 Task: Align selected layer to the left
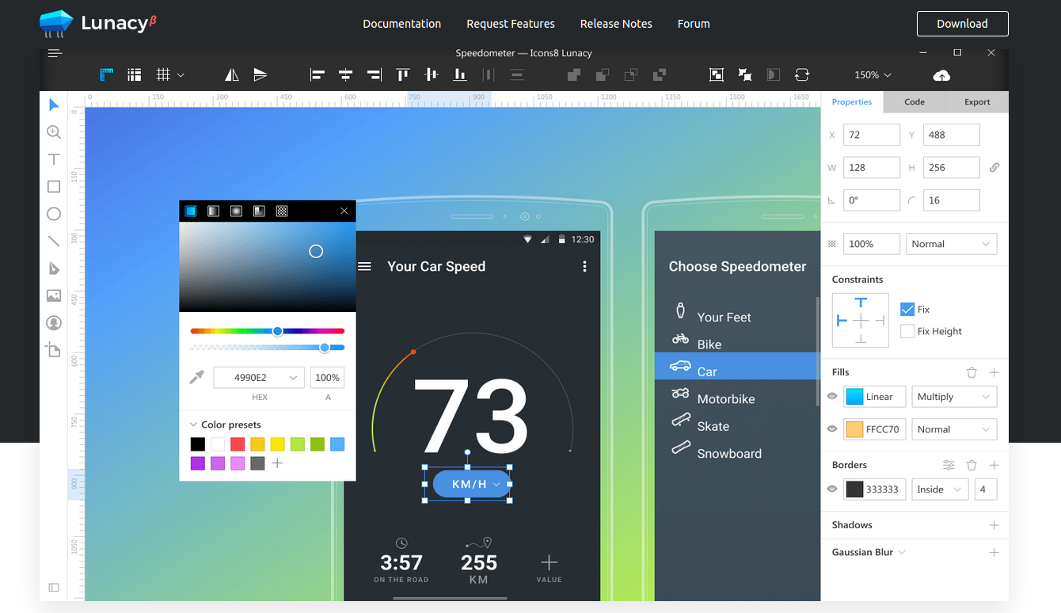317,74
